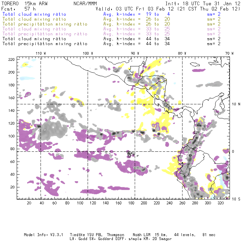The height and width of the screenshot is (242, 242).
Task: Click the y-axis "220" tick label
Action: [11, 60]
